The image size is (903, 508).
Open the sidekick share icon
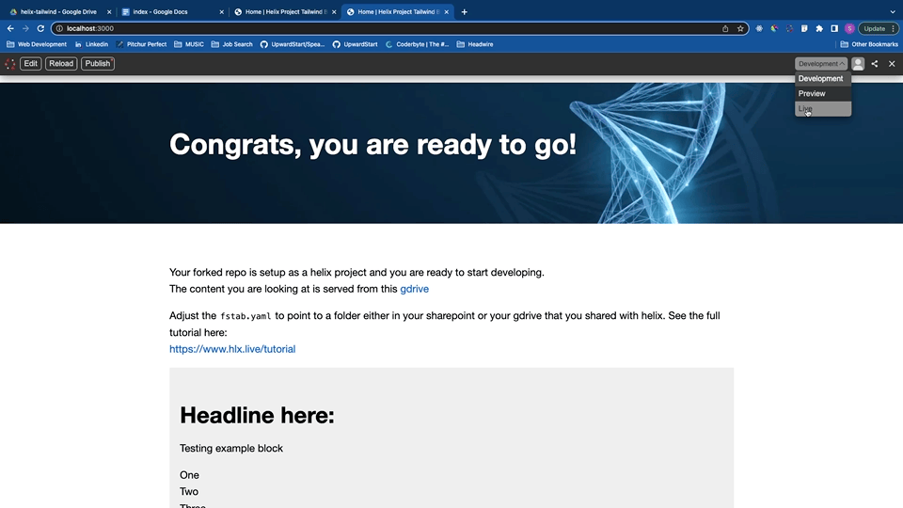(x=875, y=64)
